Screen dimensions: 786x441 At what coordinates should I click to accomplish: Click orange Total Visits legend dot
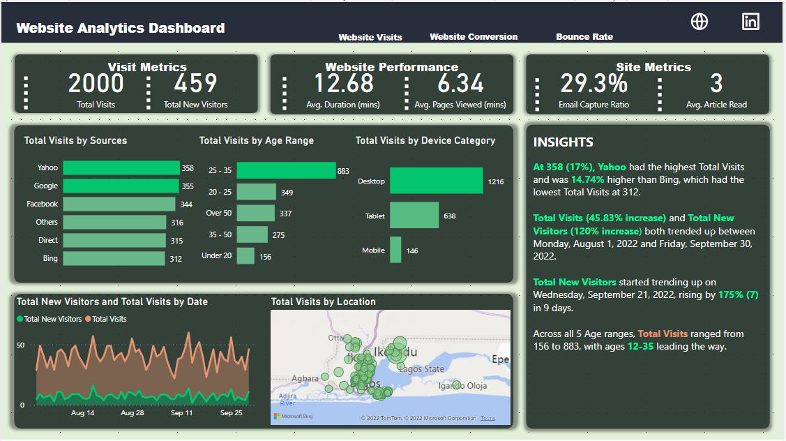point(88,319)
